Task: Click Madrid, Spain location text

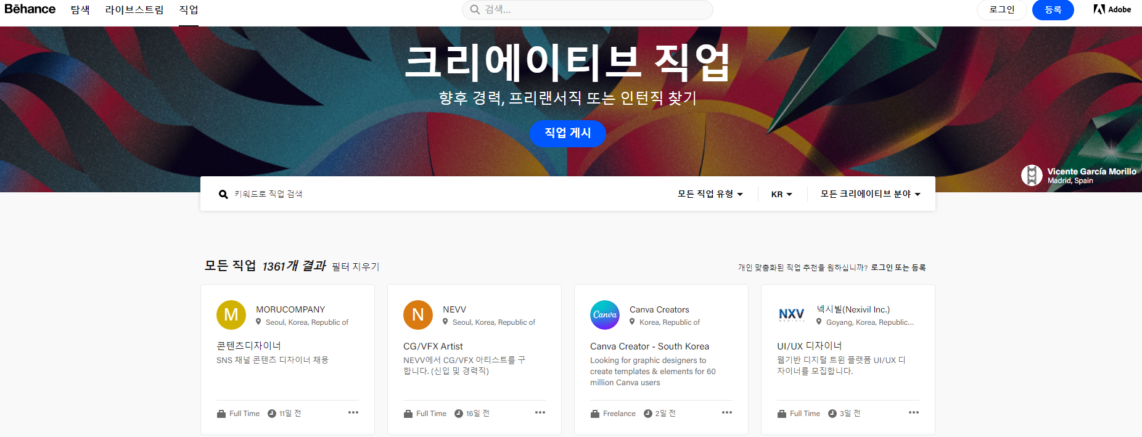Action: click(1070, 181)
